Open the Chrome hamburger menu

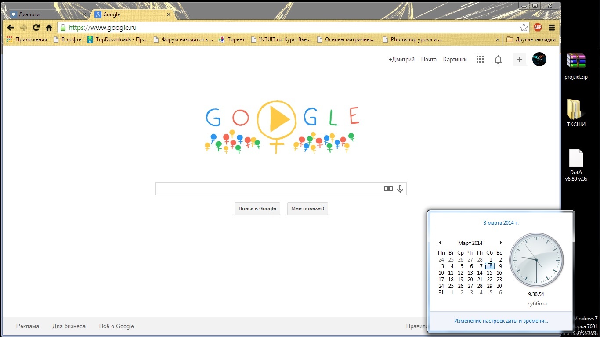tap(552, 28)
